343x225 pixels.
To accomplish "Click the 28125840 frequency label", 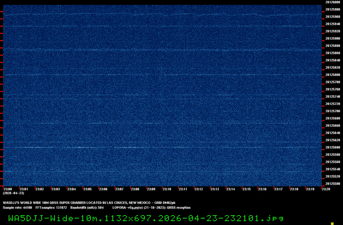I will pos(333,60).
